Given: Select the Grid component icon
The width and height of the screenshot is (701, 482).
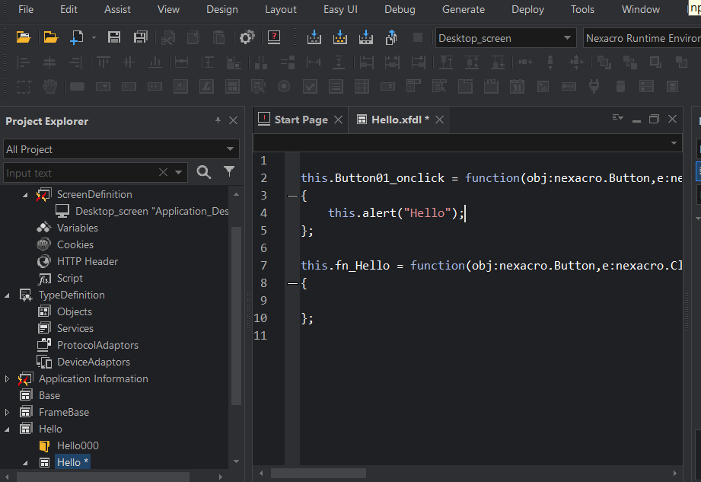Looking at the screenshot, I should coord(362,86).
